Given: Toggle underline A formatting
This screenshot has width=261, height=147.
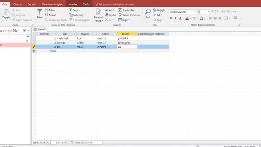Looking at the screenshot, I should click(180, 18).
